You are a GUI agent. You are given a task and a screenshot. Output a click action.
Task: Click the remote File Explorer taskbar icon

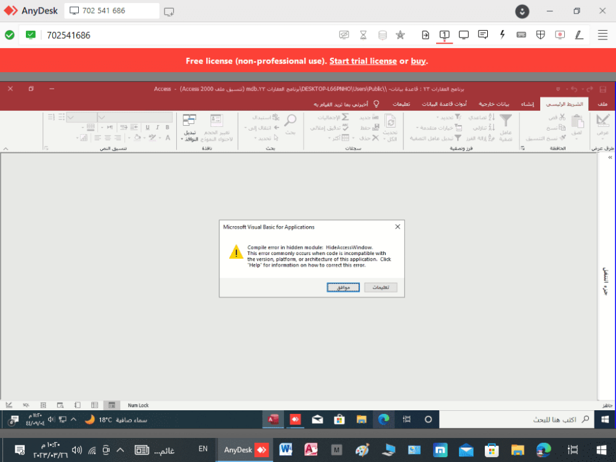point(362,419)
